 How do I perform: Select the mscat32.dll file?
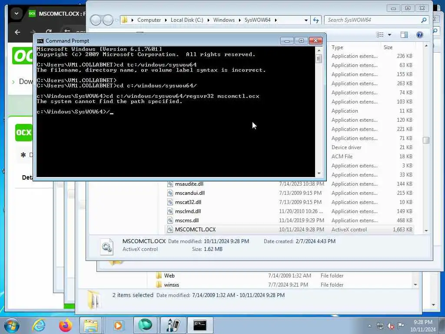coord(188,202)
